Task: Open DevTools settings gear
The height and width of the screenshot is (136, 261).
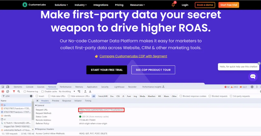Action: (252, 87)
